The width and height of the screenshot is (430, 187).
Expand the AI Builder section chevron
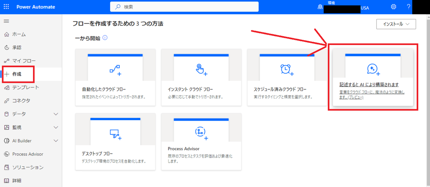56,141
